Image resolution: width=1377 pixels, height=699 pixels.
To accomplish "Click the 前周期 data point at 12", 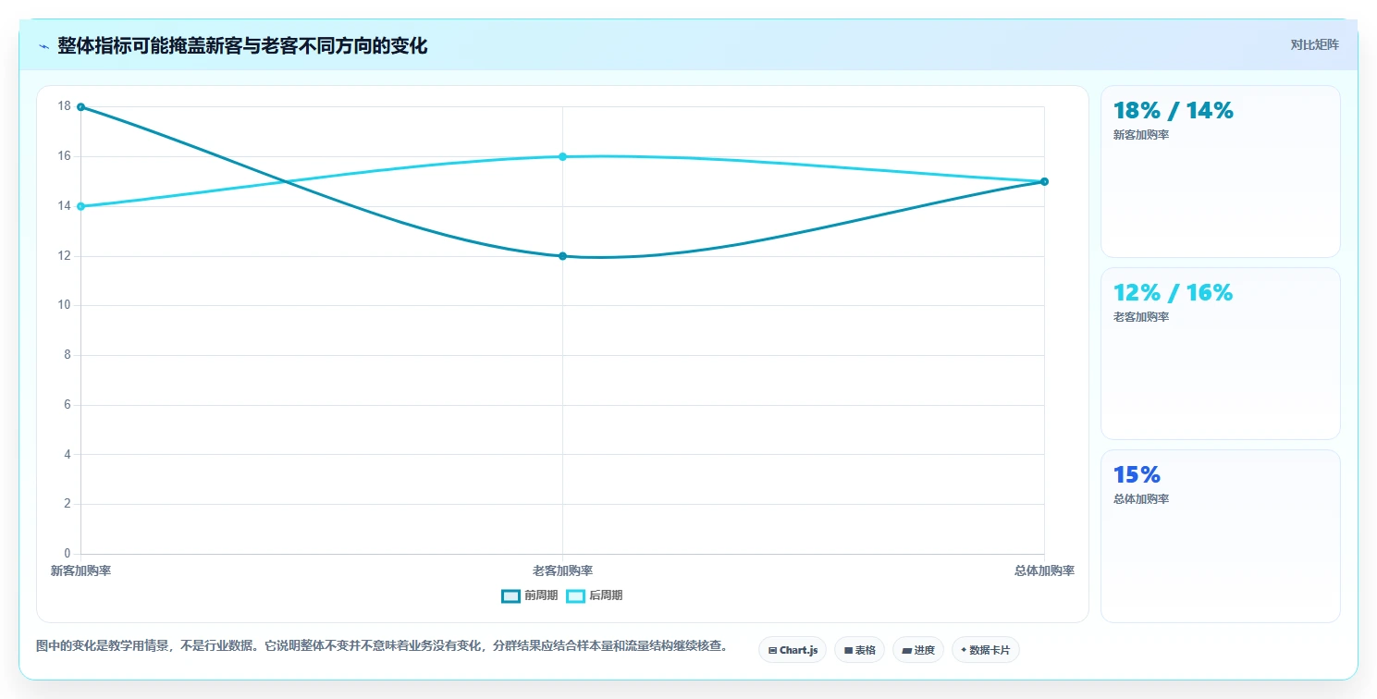I will pyautogui.click(x=562, y=256).
